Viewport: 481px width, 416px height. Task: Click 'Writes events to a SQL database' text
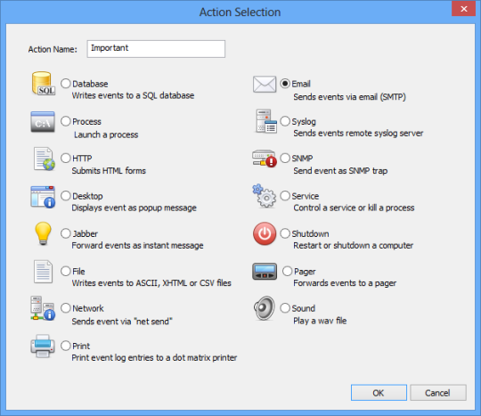click(133, 95)
